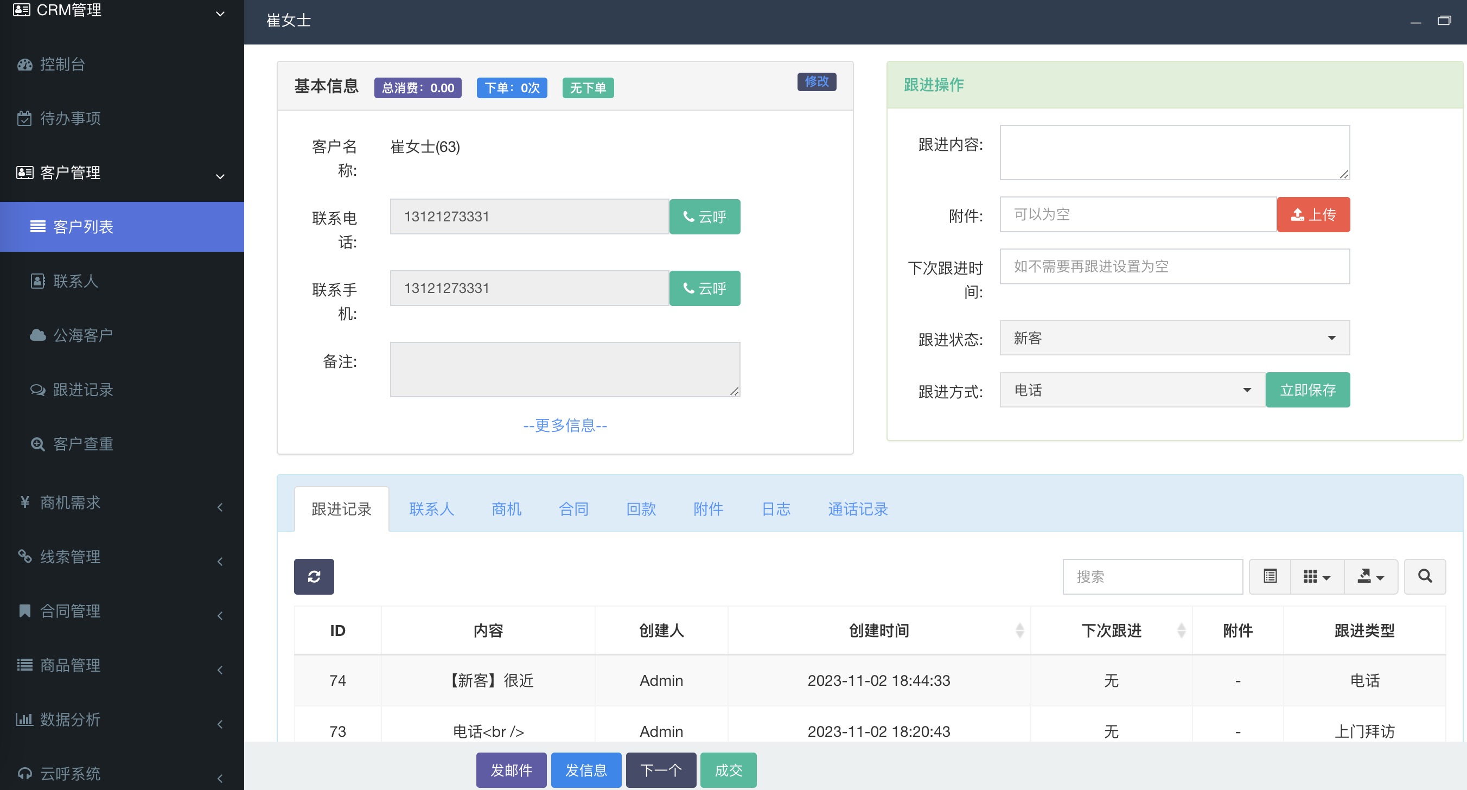The height and width of the screenshot is (790, 1467).
Task: Click the 修改 edit button
Action: [x=816, y=81]
